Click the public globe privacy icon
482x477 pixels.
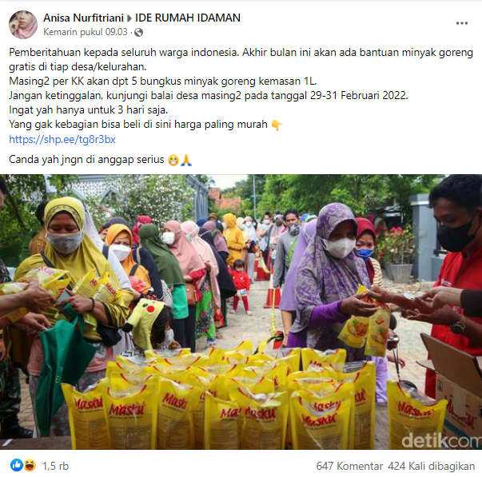coord(138,32)
